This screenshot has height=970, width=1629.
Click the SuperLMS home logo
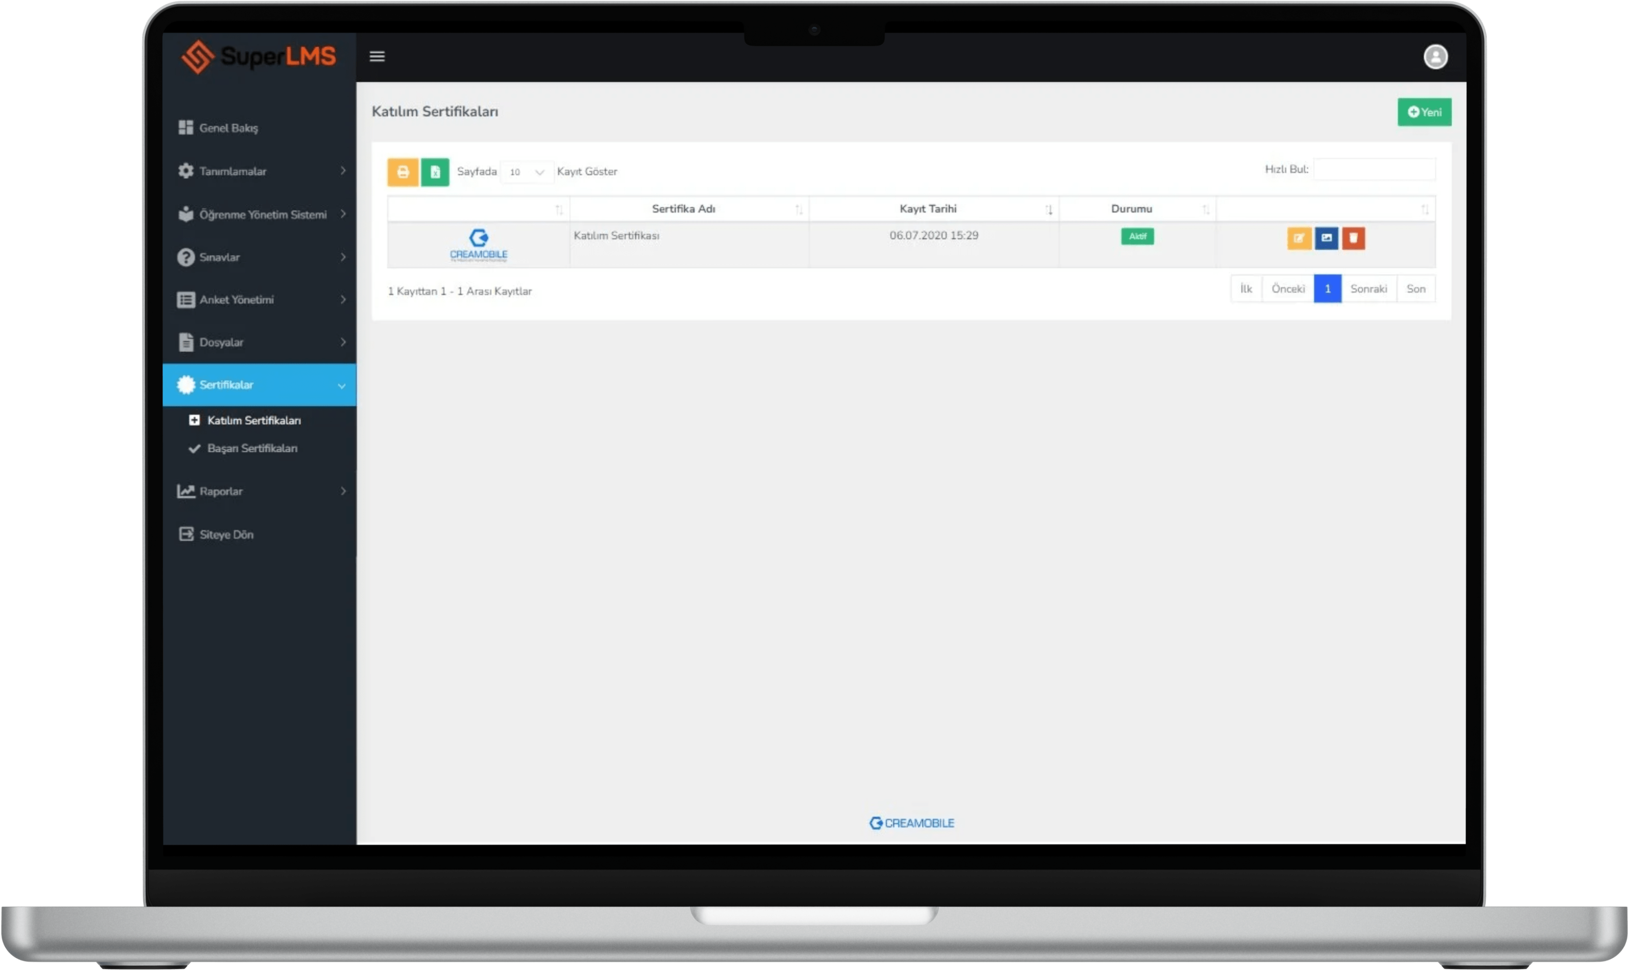click(x=259, y=57)
